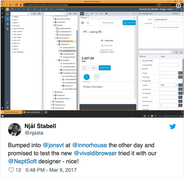
Task: Click the comments tab icon in preview
Action: [97, 77]
